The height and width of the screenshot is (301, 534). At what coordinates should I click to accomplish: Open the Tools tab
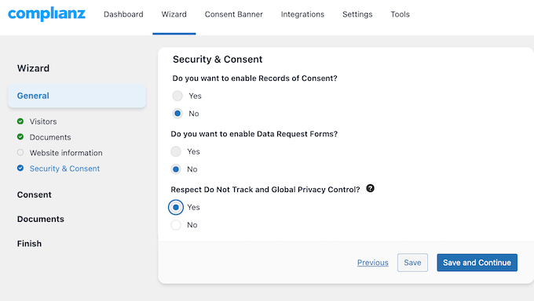(400, 14)
